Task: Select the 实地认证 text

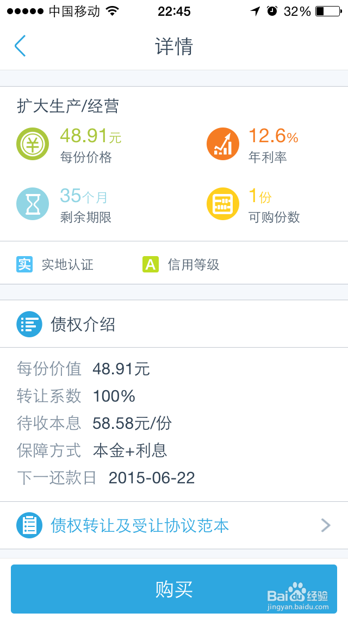Action: [68, 264]
